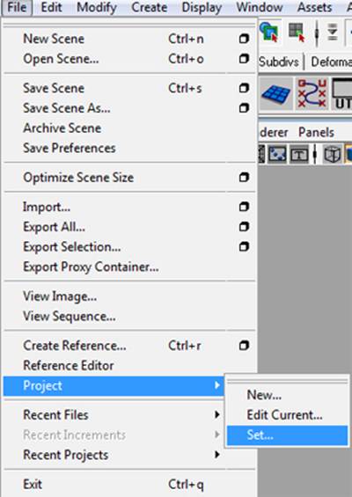Switch to the Subdivs shelf tab

[279, 62]
